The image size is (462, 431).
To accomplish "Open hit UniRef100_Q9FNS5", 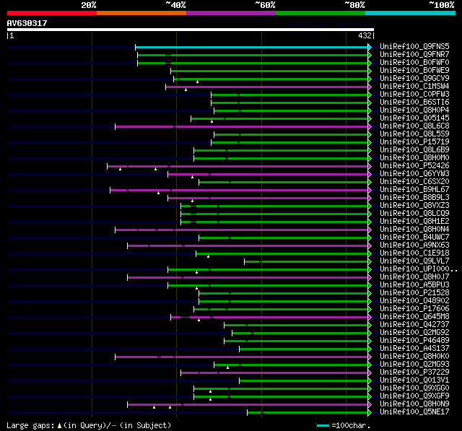I will 414,46.
